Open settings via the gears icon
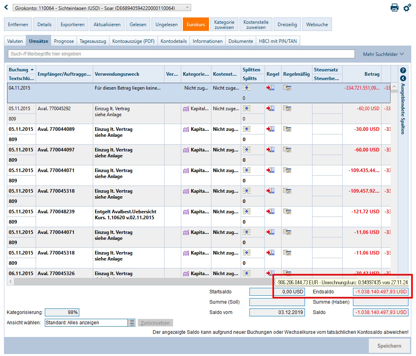This screenshot has width=416, height=356. pyautogui.click(x=407, y=8)
